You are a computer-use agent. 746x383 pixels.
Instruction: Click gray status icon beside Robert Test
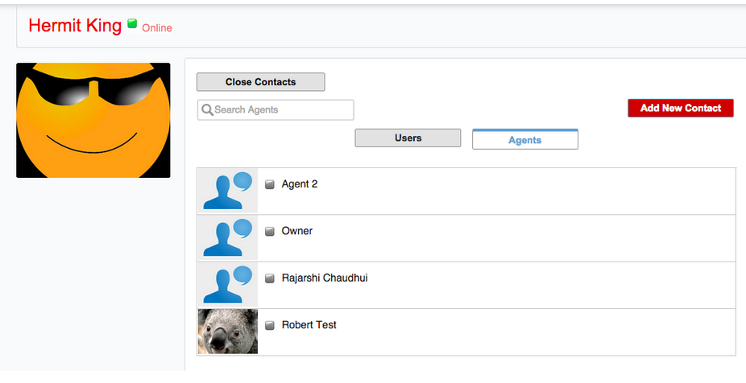tap(270, 325)
